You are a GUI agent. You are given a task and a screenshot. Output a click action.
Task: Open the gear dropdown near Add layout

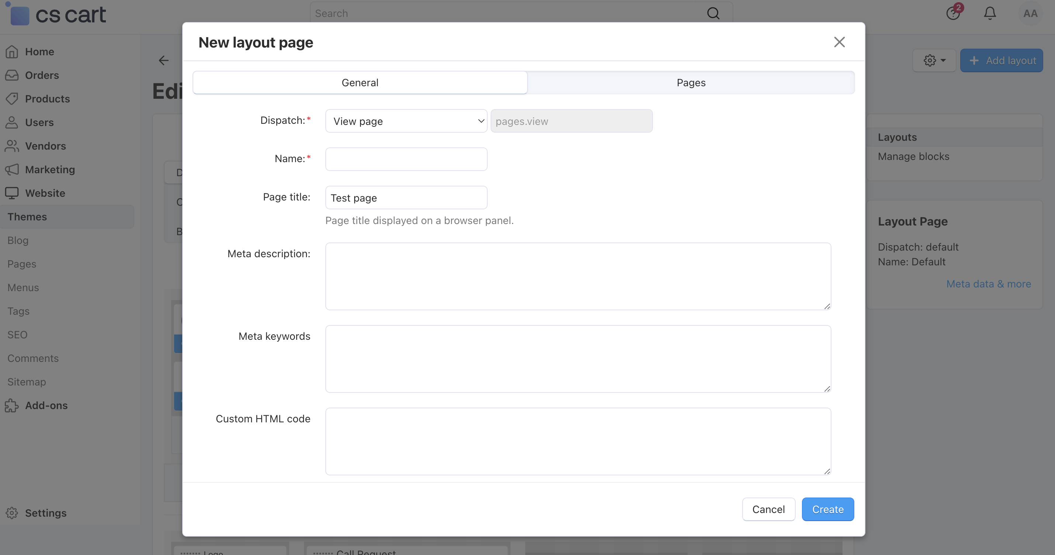(934, 60)
